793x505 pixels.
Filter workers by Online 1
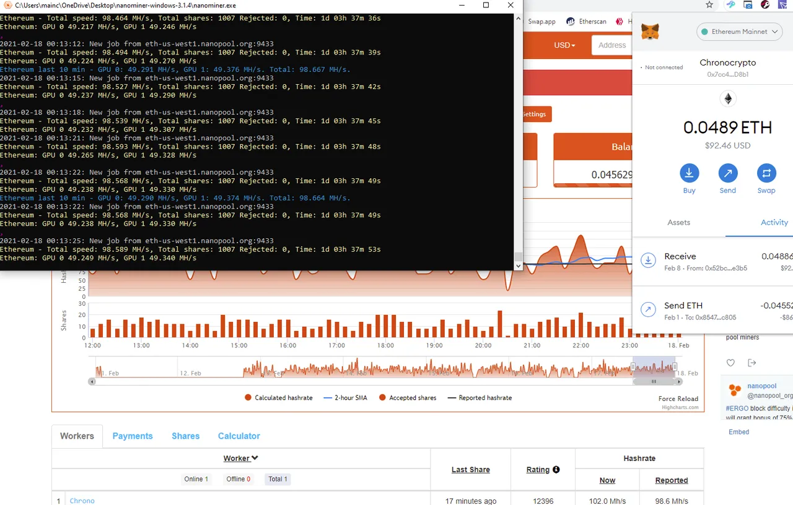point(196,479)
